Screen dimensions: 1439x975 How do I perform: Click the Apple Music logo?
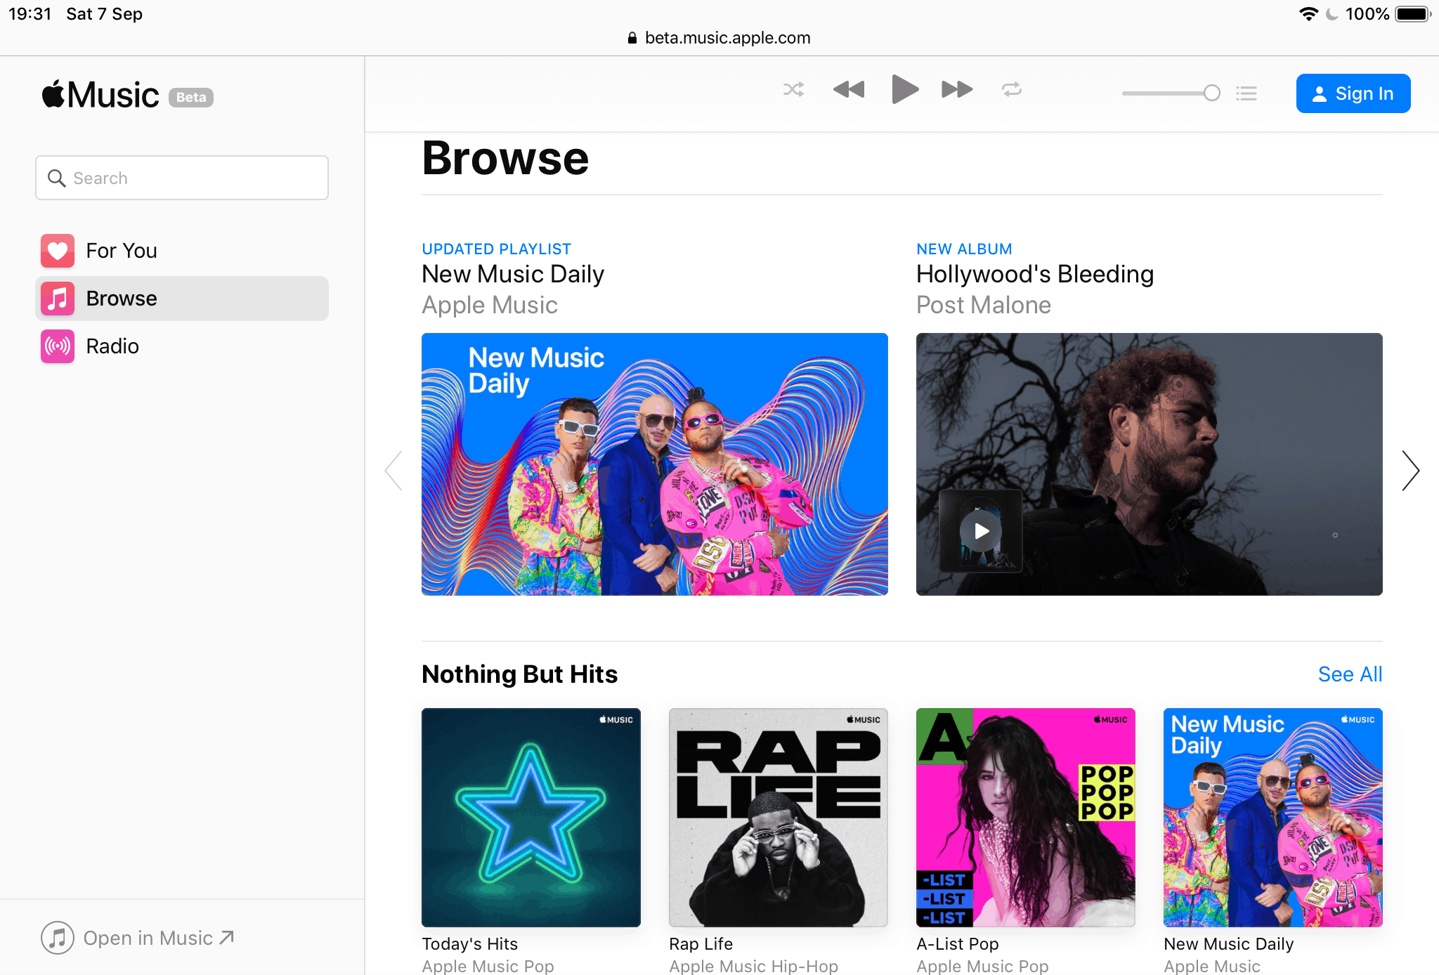coord(100,95)
